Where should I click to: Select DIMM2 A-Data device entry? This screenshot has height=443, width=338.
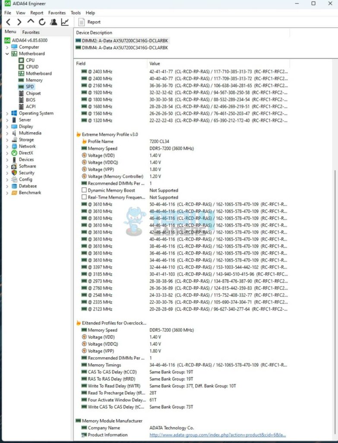(122, 41)
